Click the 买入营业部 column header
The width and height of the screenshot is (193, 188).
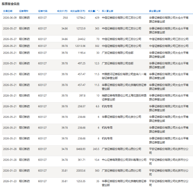pos(108,11)
